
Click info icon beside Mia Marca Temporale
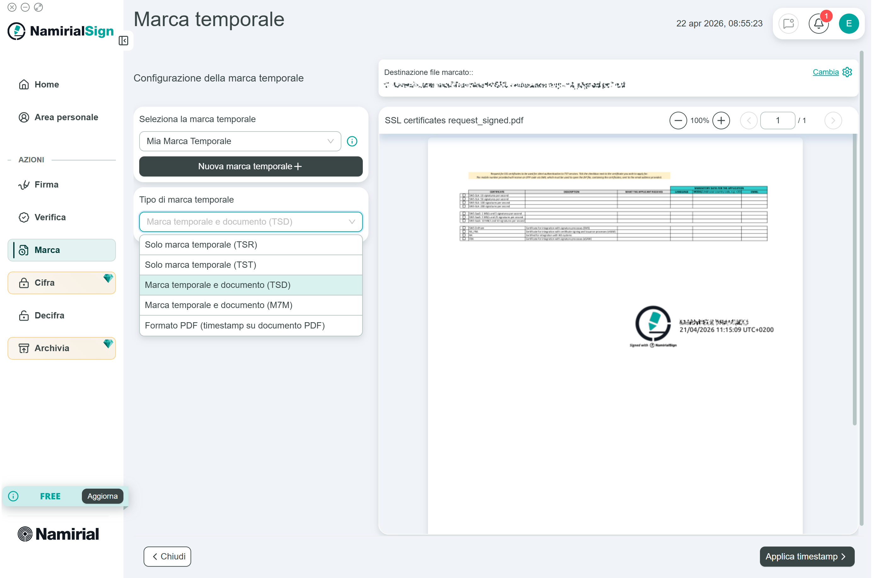coord(352,141)
